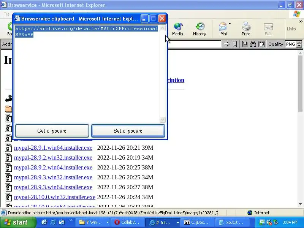Image resolution: width=304 pixels, height=228 pixels.
Task: Click the taskbar clock 3:04 PM
Action: [x=290, y=222]
